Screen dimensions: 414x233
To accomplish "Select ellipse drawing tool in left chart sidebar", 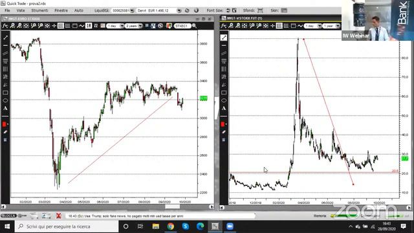I will tap(5, 100).
